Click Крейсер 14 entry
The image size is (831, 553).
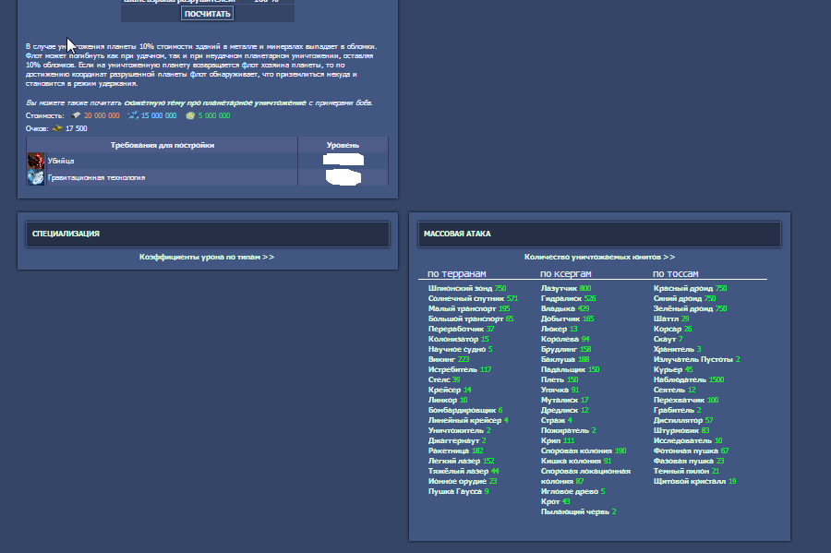[450, 390]
